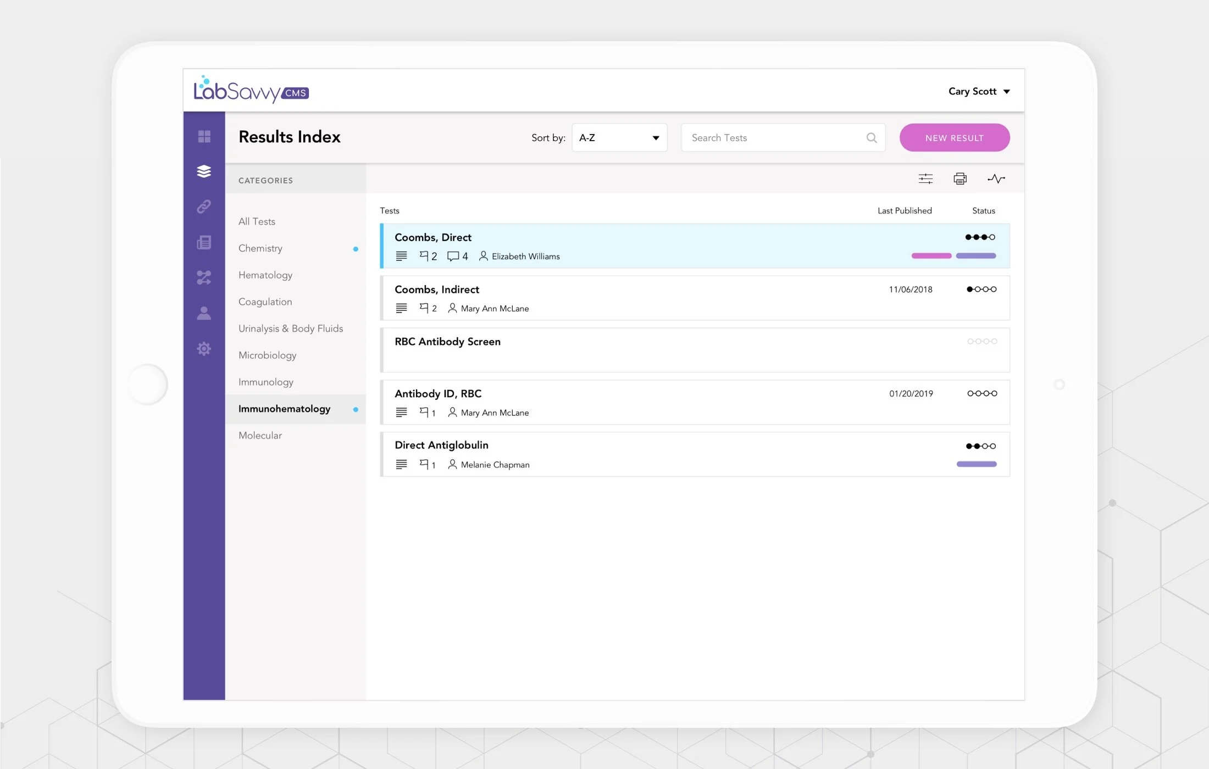The width and height of the screenshot is (1209, 769).
Task: Select the Chemistry category
Action: pyautogui.click(x=260, y=248)
